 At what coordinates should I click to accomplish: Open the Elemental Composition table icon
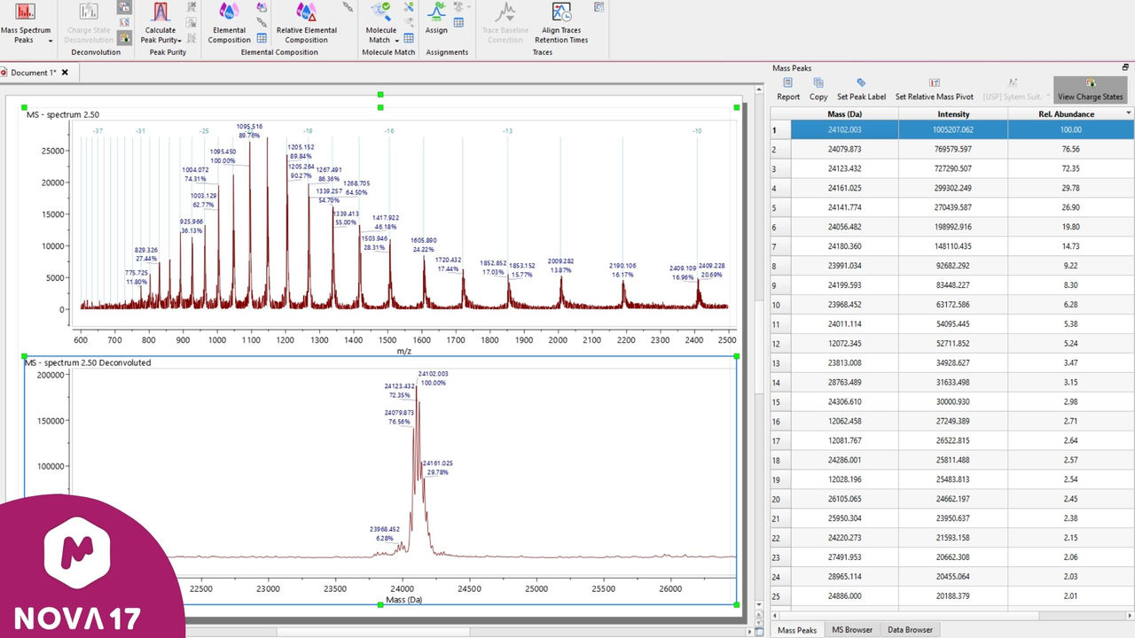[x=262, y=38]
